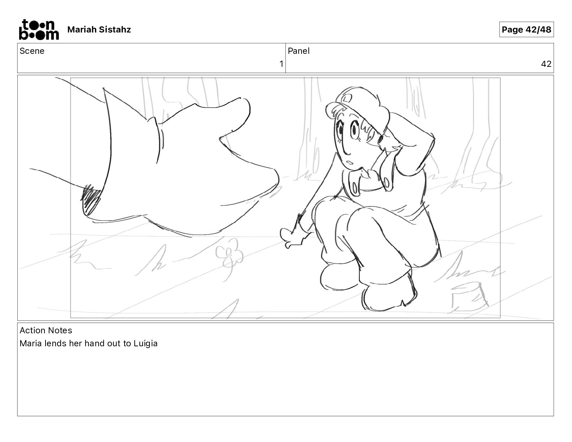The height and width of the screenshot is (442, 572).
Task: Click the panel number '42'
Action: (546, 64)
